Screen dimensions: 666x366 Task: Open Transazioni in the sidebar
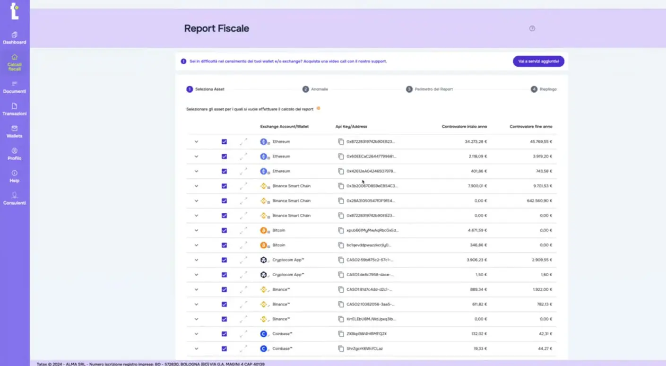(x=15, y=109)
